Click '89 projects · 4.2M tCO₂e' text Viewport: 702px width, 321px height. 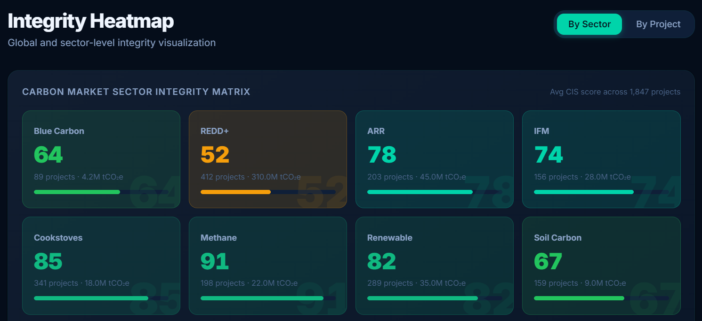pyautogui.click(x=80, y=177)
